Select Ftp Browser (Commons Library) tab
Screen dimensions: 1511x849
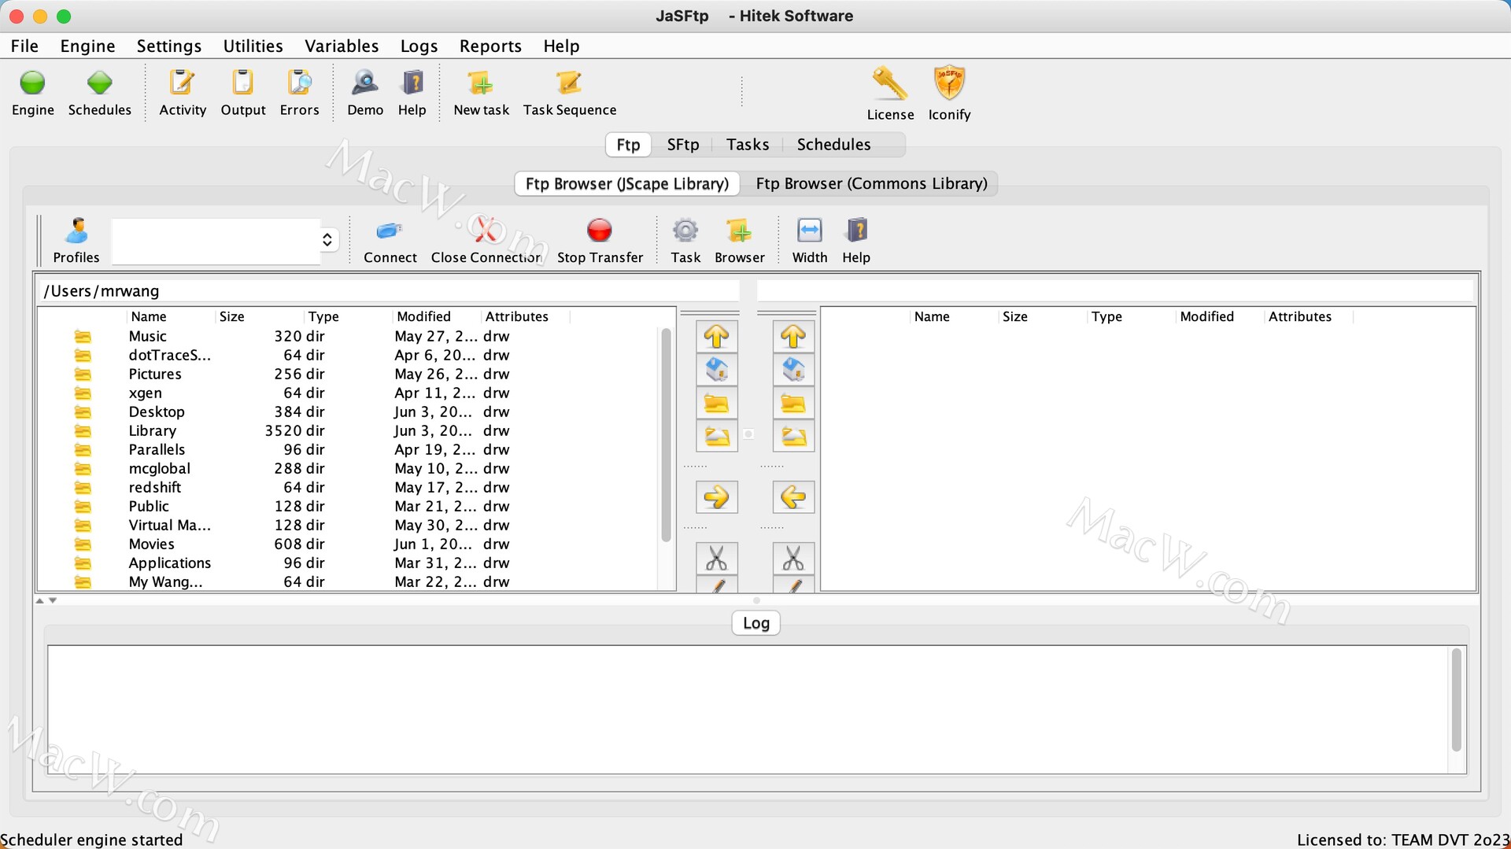[x=871, y=183]
